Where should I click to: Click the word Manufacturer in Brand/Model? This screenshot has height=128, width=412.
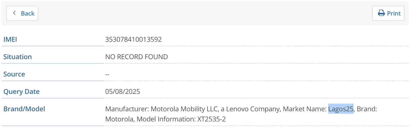click(x=127, y=109)
